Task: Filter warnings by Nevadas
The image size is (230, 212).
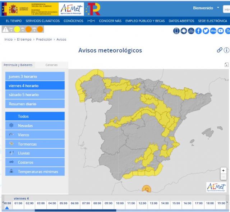Action: [x=35, y=125]
